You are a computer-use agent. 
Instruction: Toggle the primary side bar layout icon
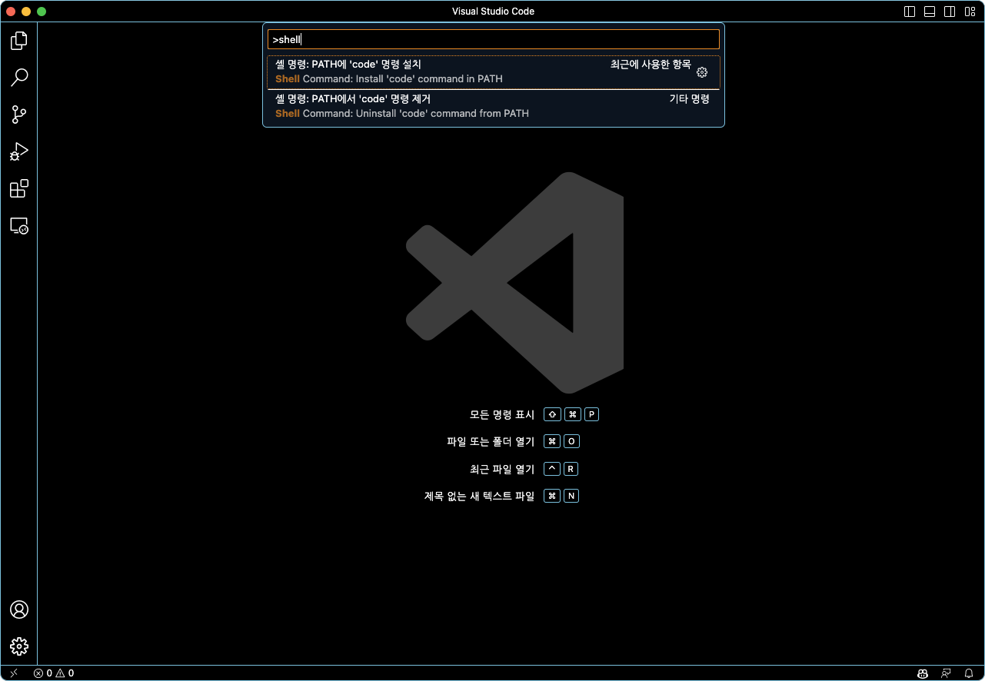tap(910, 12)
